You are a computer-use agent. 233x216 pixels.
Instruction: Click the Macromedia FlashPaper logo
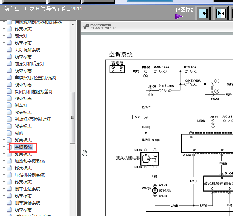click(99, 27)
